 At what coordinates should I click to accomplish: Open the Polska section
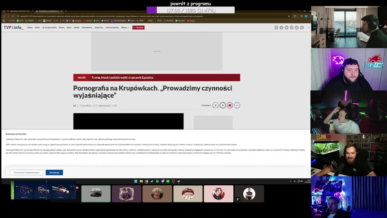[x=30, y=28]
